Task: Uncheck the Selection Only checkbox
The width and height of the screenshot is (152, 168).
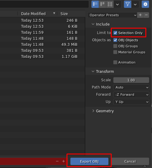Action: click(x=115, y=33)
